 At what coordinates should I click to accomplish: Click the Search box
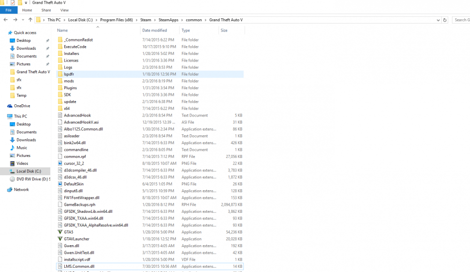461,20
